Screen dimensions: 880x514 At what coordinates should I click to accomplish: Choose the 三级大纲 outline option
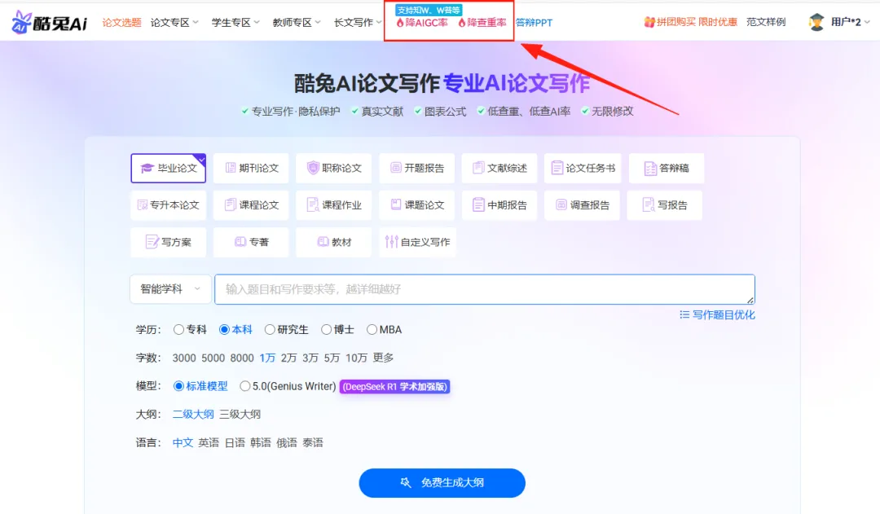pyautogui.click(x=240, y=414)
